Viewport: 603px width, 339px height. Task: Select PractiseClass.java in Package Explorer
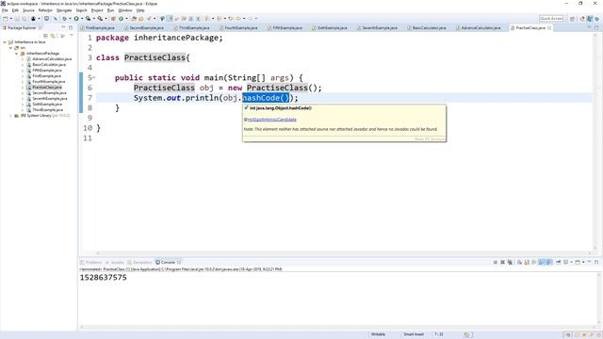click(47, 88)
